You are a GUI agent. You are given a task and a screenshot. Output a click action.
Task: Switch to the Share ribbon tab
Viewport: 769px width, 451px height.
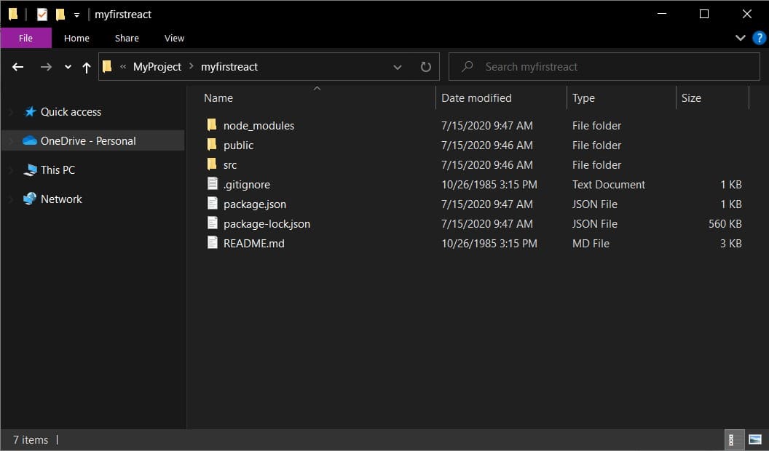pyautogui.click(x=127, y=39)
